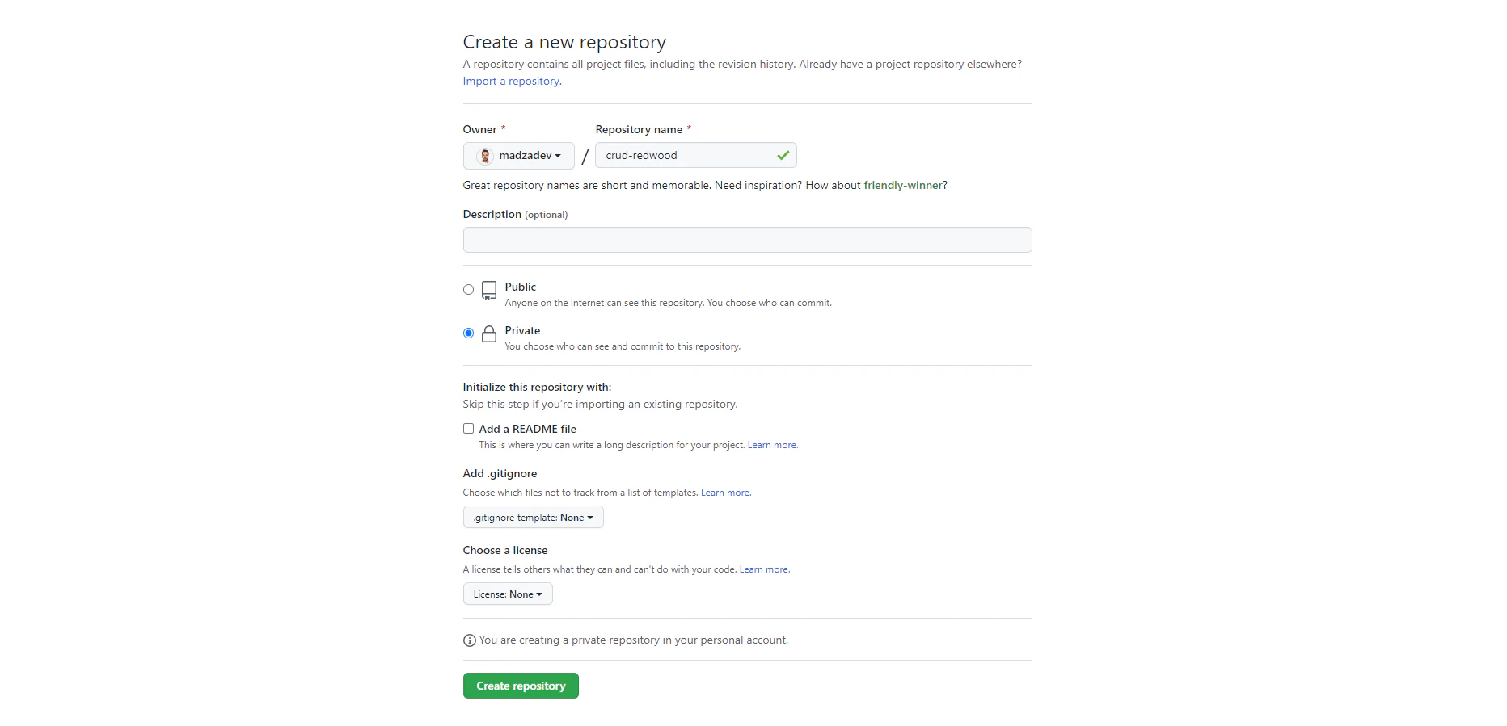
Task: Open Learn more about .gitignore templates
Action: point(724,492)
